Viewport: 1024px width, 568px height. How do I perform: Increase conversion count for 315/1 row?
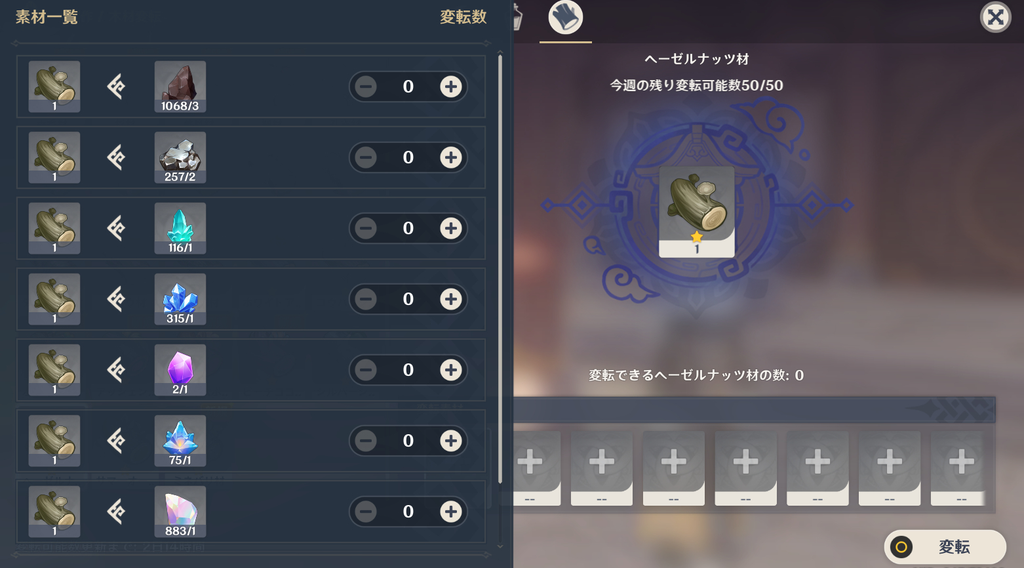coord(451,299)
